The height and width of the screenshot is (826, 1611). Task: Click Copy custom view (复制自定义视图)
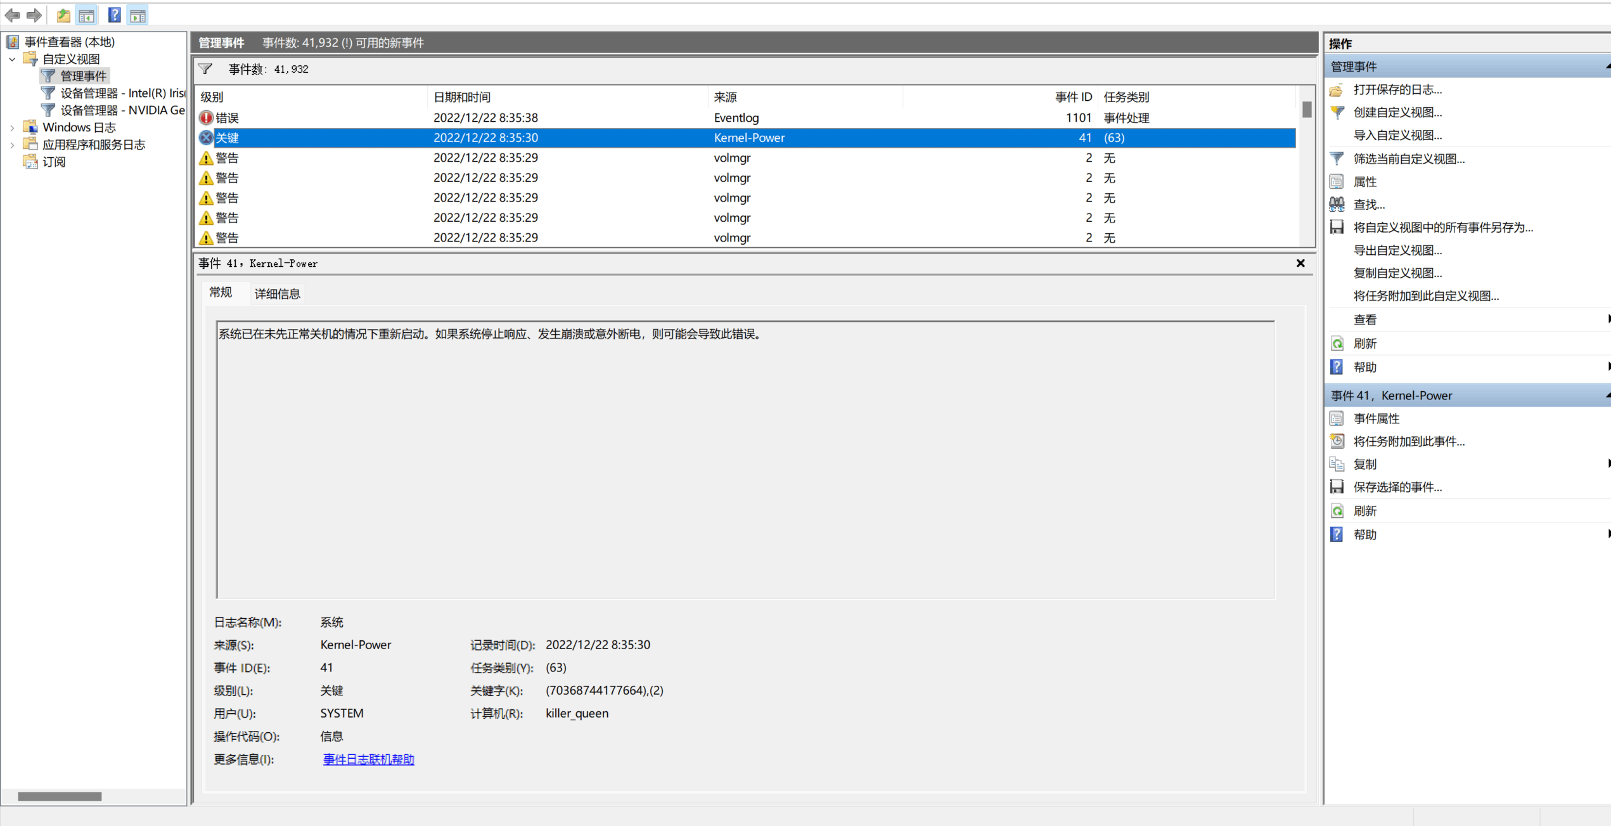pos(1397,273)
